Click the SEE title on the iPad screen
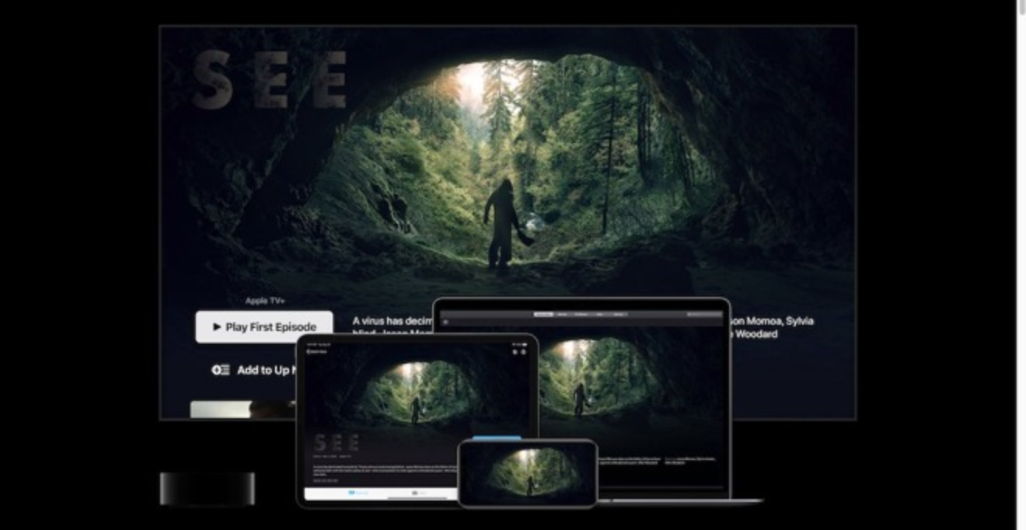This screenshot has width=1026, height=530. click(336, 443)
